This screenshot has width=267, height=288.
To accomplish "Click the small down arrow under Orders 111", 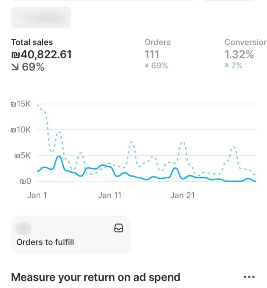I will (147, 66).
